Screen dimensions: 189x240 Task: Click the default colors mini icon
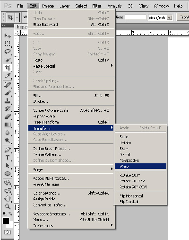pos(4,214)
